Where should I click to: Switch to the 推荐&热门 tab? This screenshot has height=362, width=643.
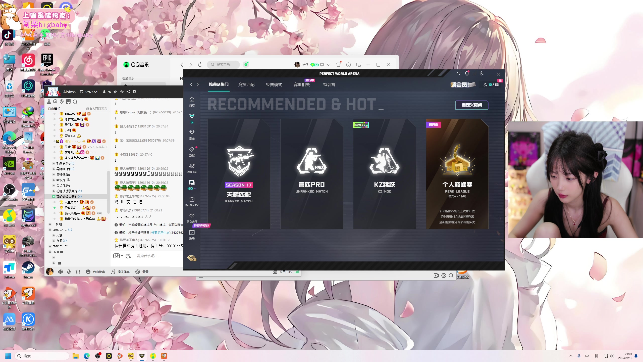[219, 84]
